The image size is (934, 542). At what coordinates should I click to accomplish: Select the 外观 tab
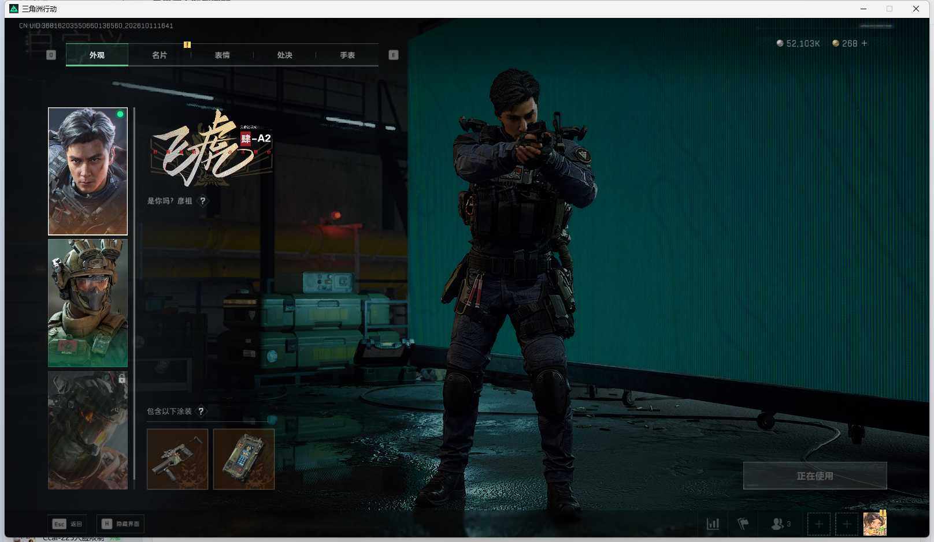(x=97, y=55)
